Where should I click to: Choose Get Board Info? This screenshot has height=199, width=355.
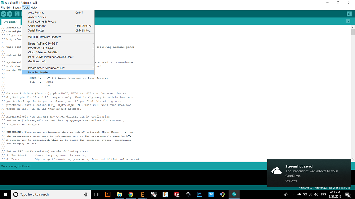click(58, 61)
